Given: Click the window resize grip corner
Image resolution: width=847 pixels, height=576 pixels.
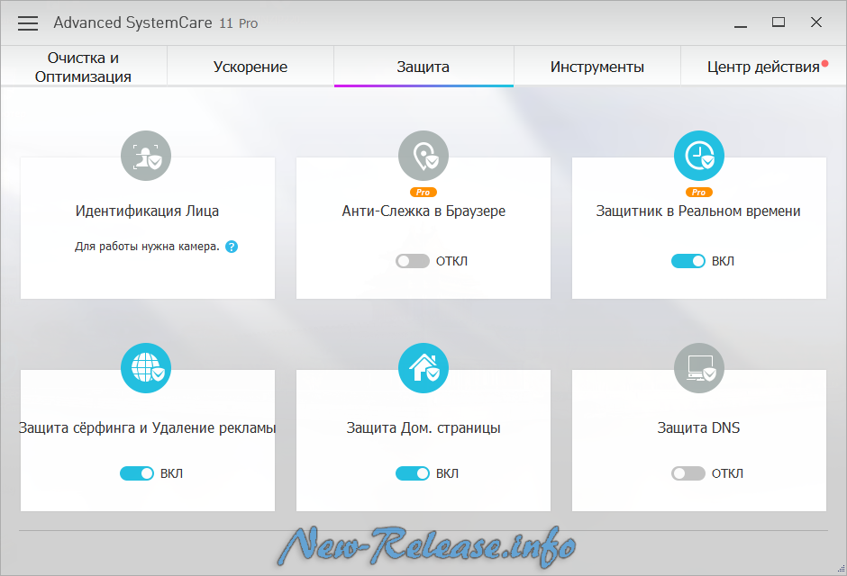Looking at the screenshot, I should (841, 569).
